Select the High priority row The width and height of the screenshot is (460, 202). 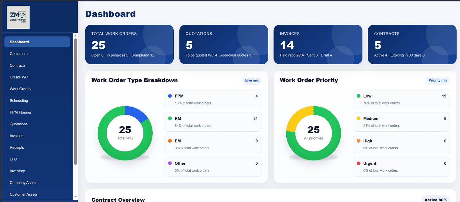coord(401,144)
